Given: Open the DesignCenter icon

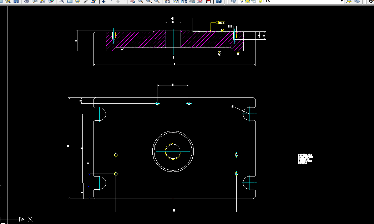Looking at the screenshot, I should click(x=176, y=1).
